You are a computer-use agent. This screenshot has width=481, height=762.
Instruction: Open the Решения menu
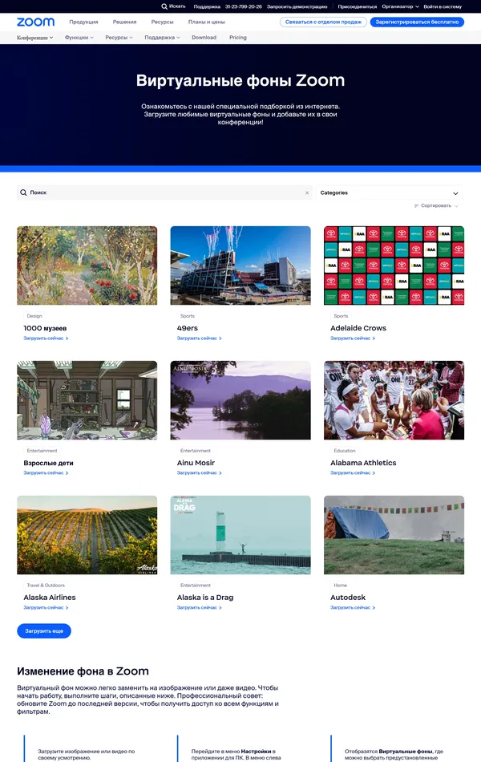[x=124, y=22]
